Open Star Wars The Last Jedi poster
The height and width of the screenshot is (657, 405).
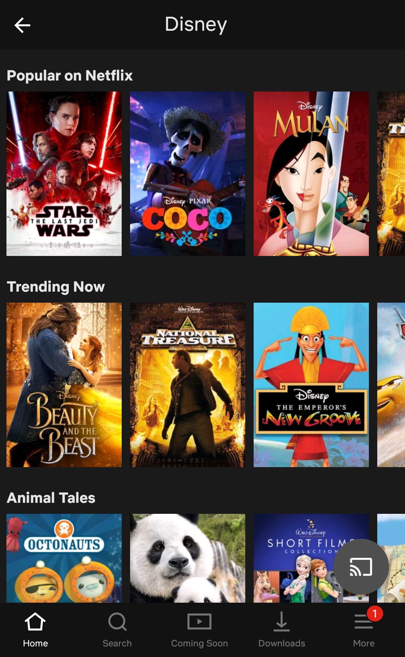[x=64, y=174]
